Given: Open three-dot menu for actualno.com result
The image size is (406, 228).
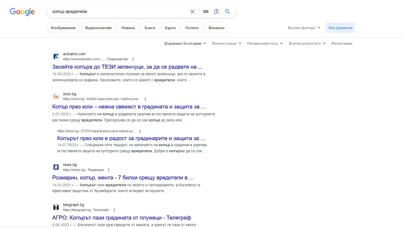Looking at the screenshot, I should pyautogui.click(x=133, y=59).
